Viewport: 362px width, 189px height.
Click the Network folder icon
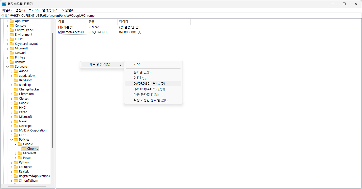(x=12, y=53)
